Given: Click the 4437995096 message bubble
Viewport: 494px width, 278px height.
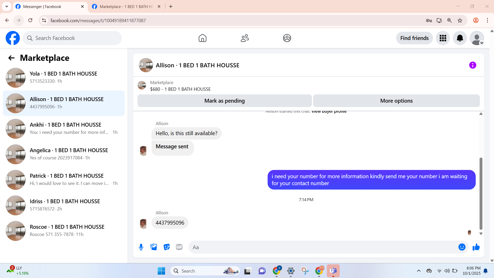Looking at the screenshot, I should [170, 223].
